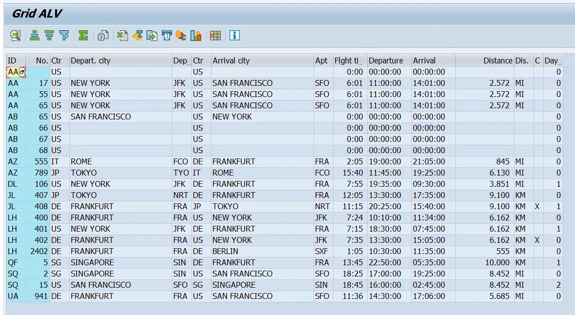Select the ID column header
This screenshot has width=575, height=315.
pyautogui.click(x=16, y=61)
